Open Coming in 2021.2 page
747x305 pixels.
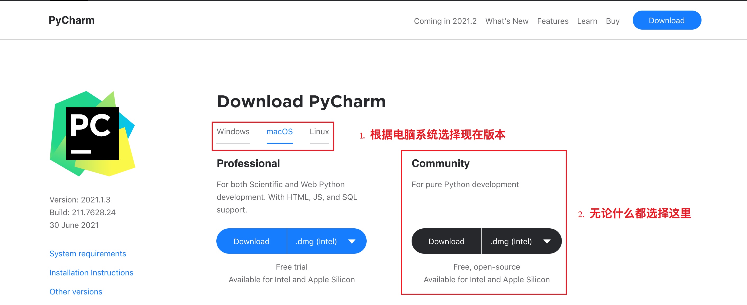click(x=445, y=21)
